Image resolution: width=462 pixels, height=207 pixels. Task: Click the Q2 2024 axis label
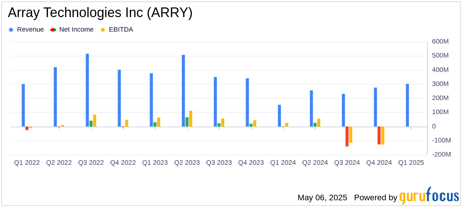[315, 163]
